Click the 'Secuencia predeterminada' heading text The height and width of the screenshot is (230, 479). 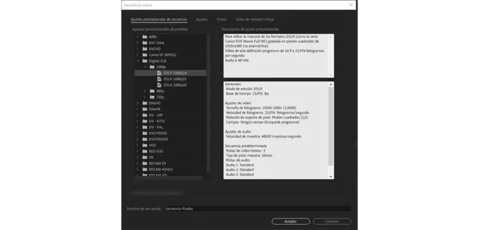[x=246, y=146]
